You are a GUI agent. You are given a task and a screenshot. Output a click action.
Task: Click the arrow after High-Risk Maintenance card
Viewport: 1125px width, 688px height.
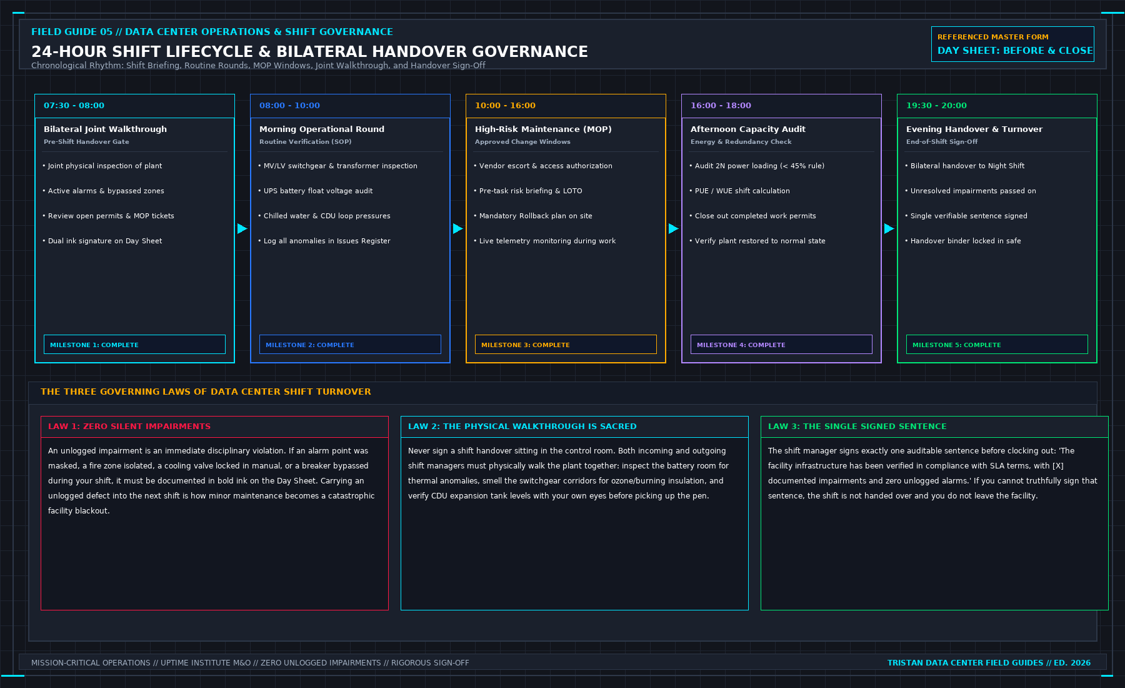pos(673,229)
